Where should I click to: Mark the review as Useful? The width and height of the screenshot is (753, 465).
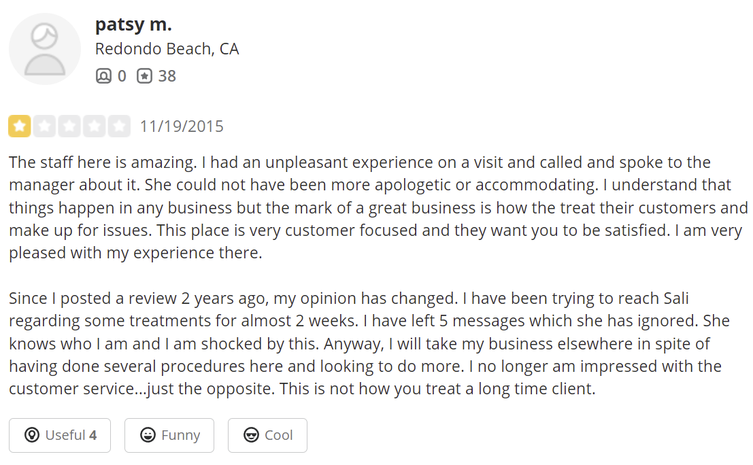(60, 435)
